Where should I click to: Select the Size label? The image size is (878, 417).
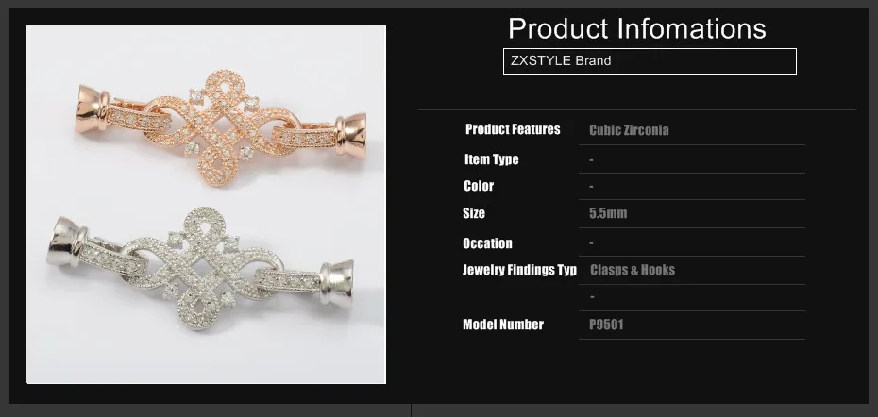(474, 213)
